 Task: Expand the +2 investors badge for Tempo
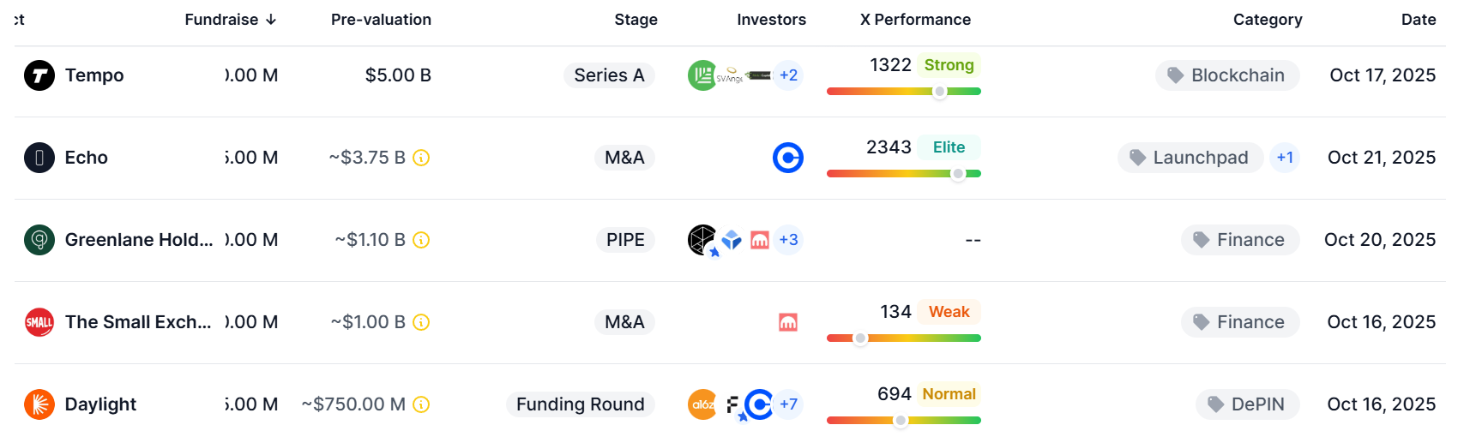[x=788, y=75]
